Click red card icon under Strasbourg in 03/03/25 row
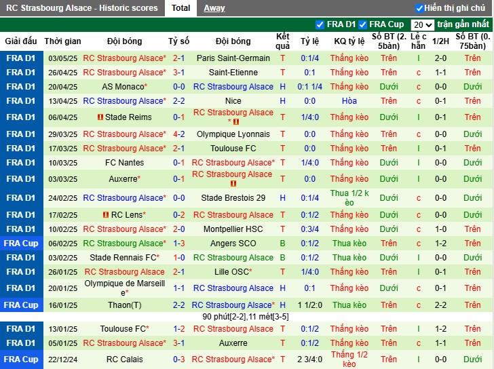Viewport: 494px width, 369px height. 233,183
